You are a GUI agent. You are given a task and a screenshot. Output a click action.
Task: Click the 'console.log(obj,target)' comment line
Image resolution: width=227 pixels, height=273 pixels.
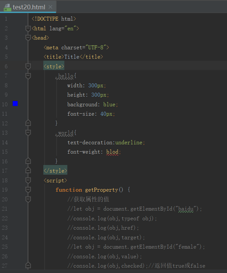tap(106, 237)
